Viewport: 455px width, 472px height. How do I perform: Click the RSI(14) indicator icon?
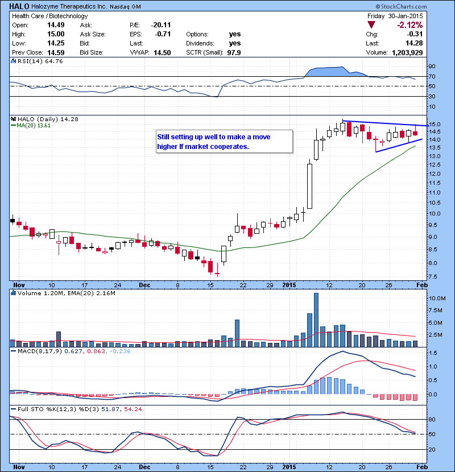pos(13,61)
